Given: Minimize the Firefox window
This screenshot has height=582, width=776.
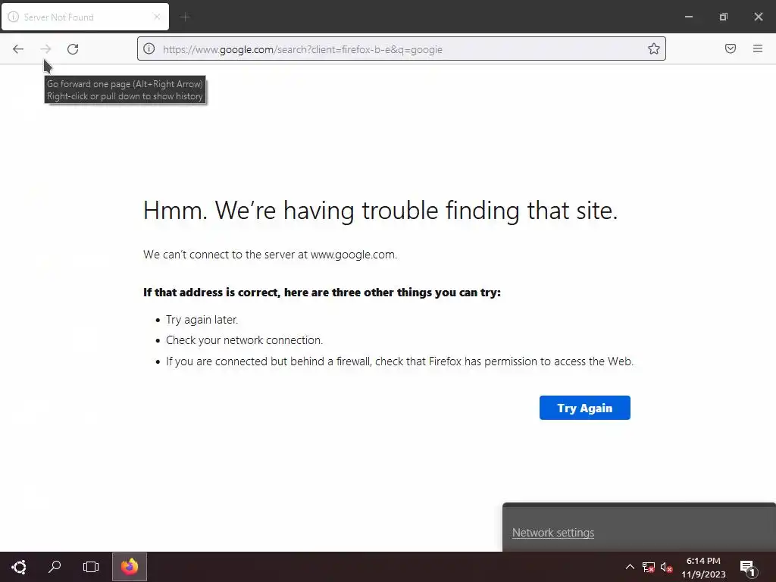Looking at the screenshot, I should [688, 17].
